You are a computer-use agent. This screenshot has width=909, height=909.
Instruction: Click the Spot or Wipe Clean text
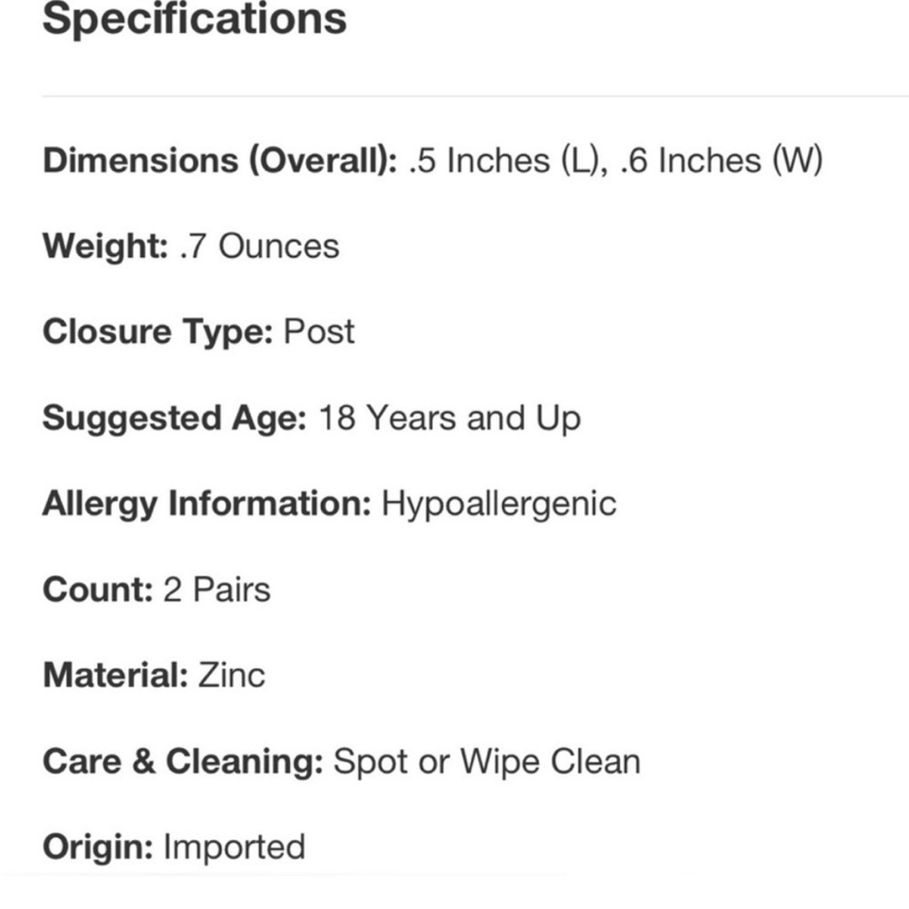[487, 762]
